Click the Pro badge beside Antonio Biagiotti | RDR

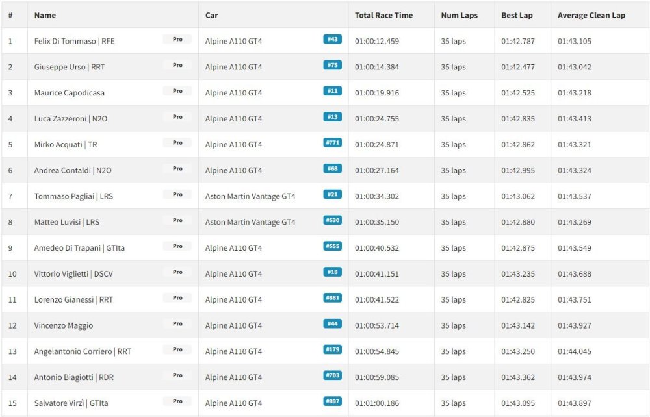click(x=177, y=375)
